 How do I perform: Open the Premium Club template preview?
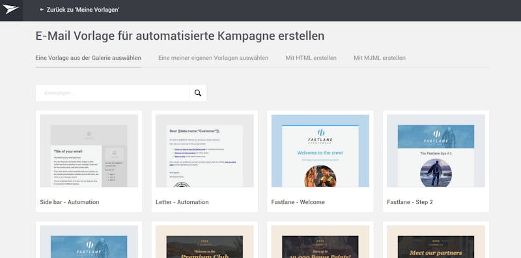click(x=204, y=242)
